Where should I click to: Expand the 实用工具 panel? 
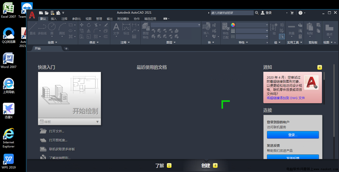tap(295, 42)
